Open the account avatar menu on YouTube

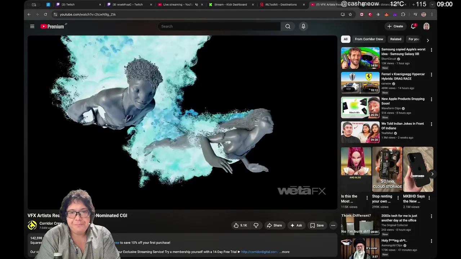426,26
